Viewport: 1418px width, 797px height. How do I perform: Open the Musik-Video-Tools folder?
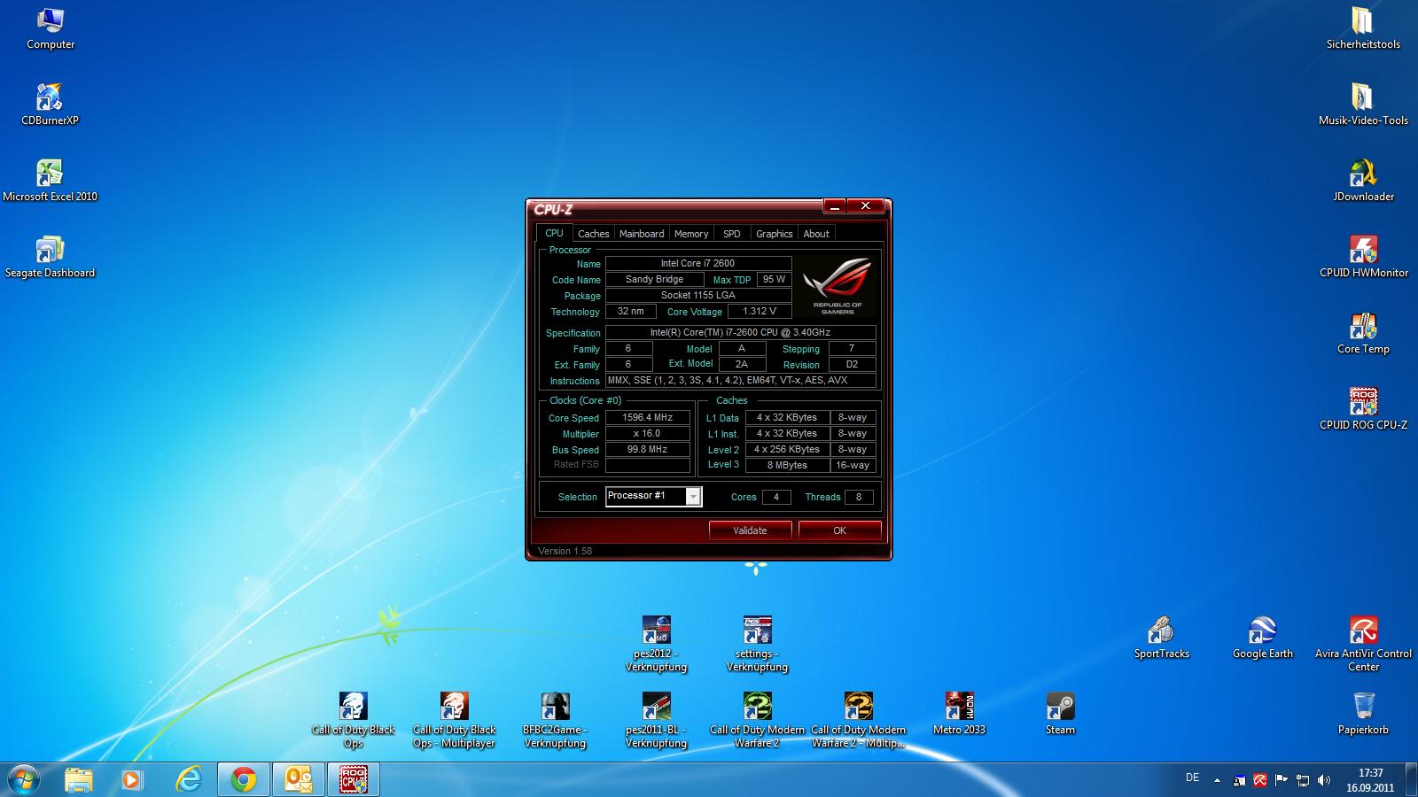coord(1363,104)
